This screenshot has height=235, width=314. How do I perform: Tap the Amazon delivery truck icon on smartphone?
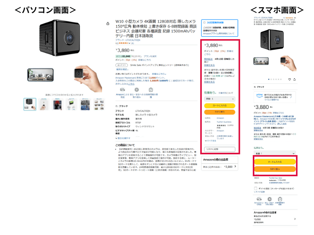(259, 199)
